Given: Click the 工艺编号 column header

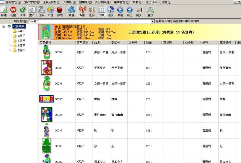Looking at the screenshot, I should [x=46, y=42].
